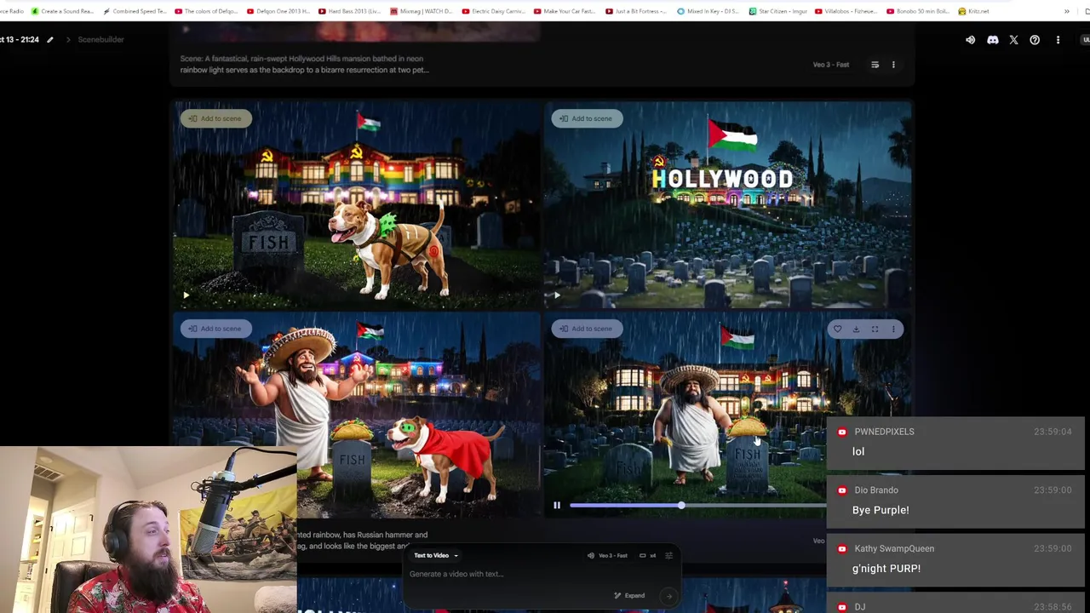The width and height of the screenshot is (1090, 613).
Task: Add the HOLLYWOOD sign video to scene
Action: point(587,118)
